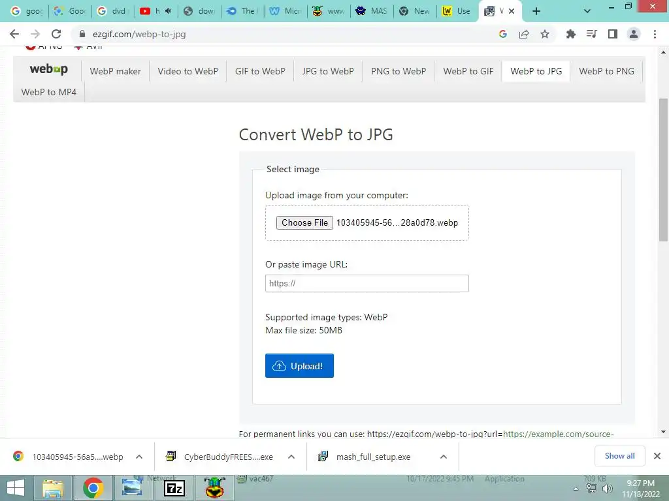The image size is (669, 501).
Task: Open the 7-Zip taskbar icon
Action: tap(174, 488)
